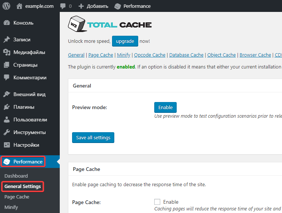Click the Записи pin icon

point(7,39)
